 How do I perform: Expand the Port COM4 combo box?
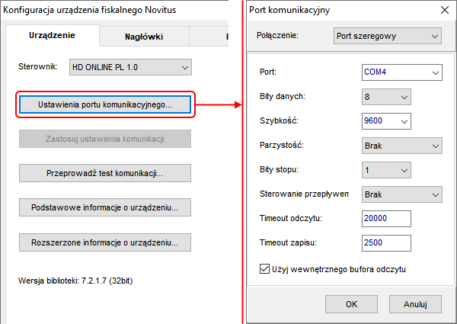(x=402, y=72)
